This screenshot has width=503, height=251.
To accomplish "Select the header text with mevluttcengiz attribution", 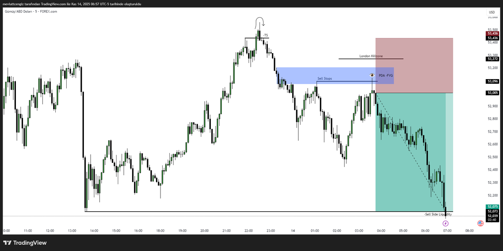I will [x=72, y=4].
